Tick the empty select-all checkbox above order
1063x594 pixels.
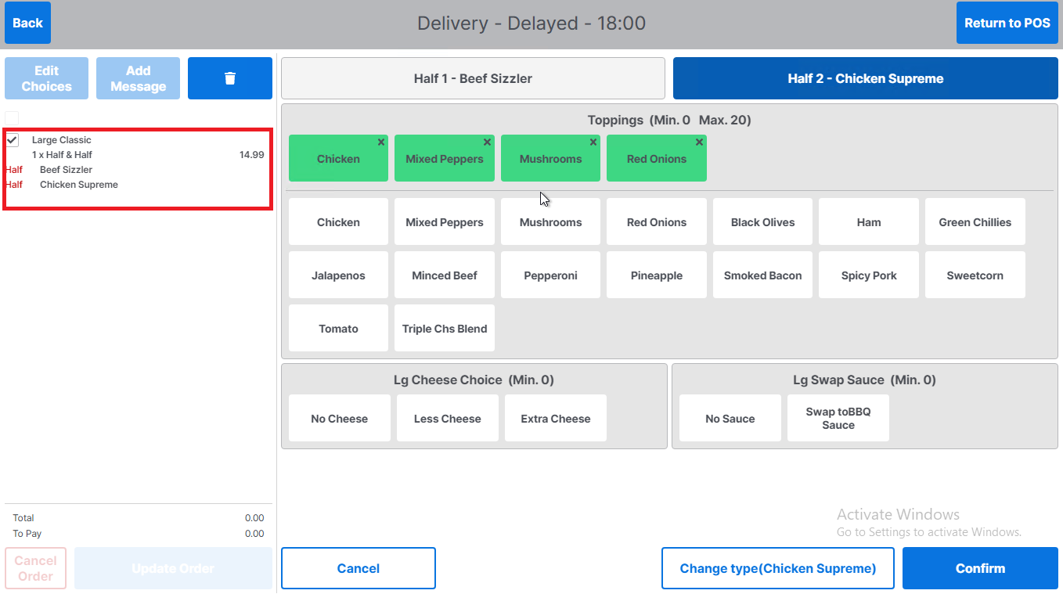pyautogui.click(x=12, y=117)
